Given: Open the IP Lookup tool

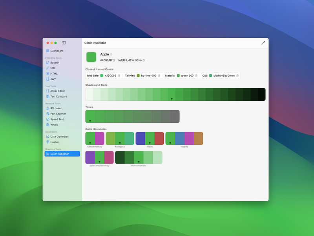Looking at the screenshot, I should [62, 108].
